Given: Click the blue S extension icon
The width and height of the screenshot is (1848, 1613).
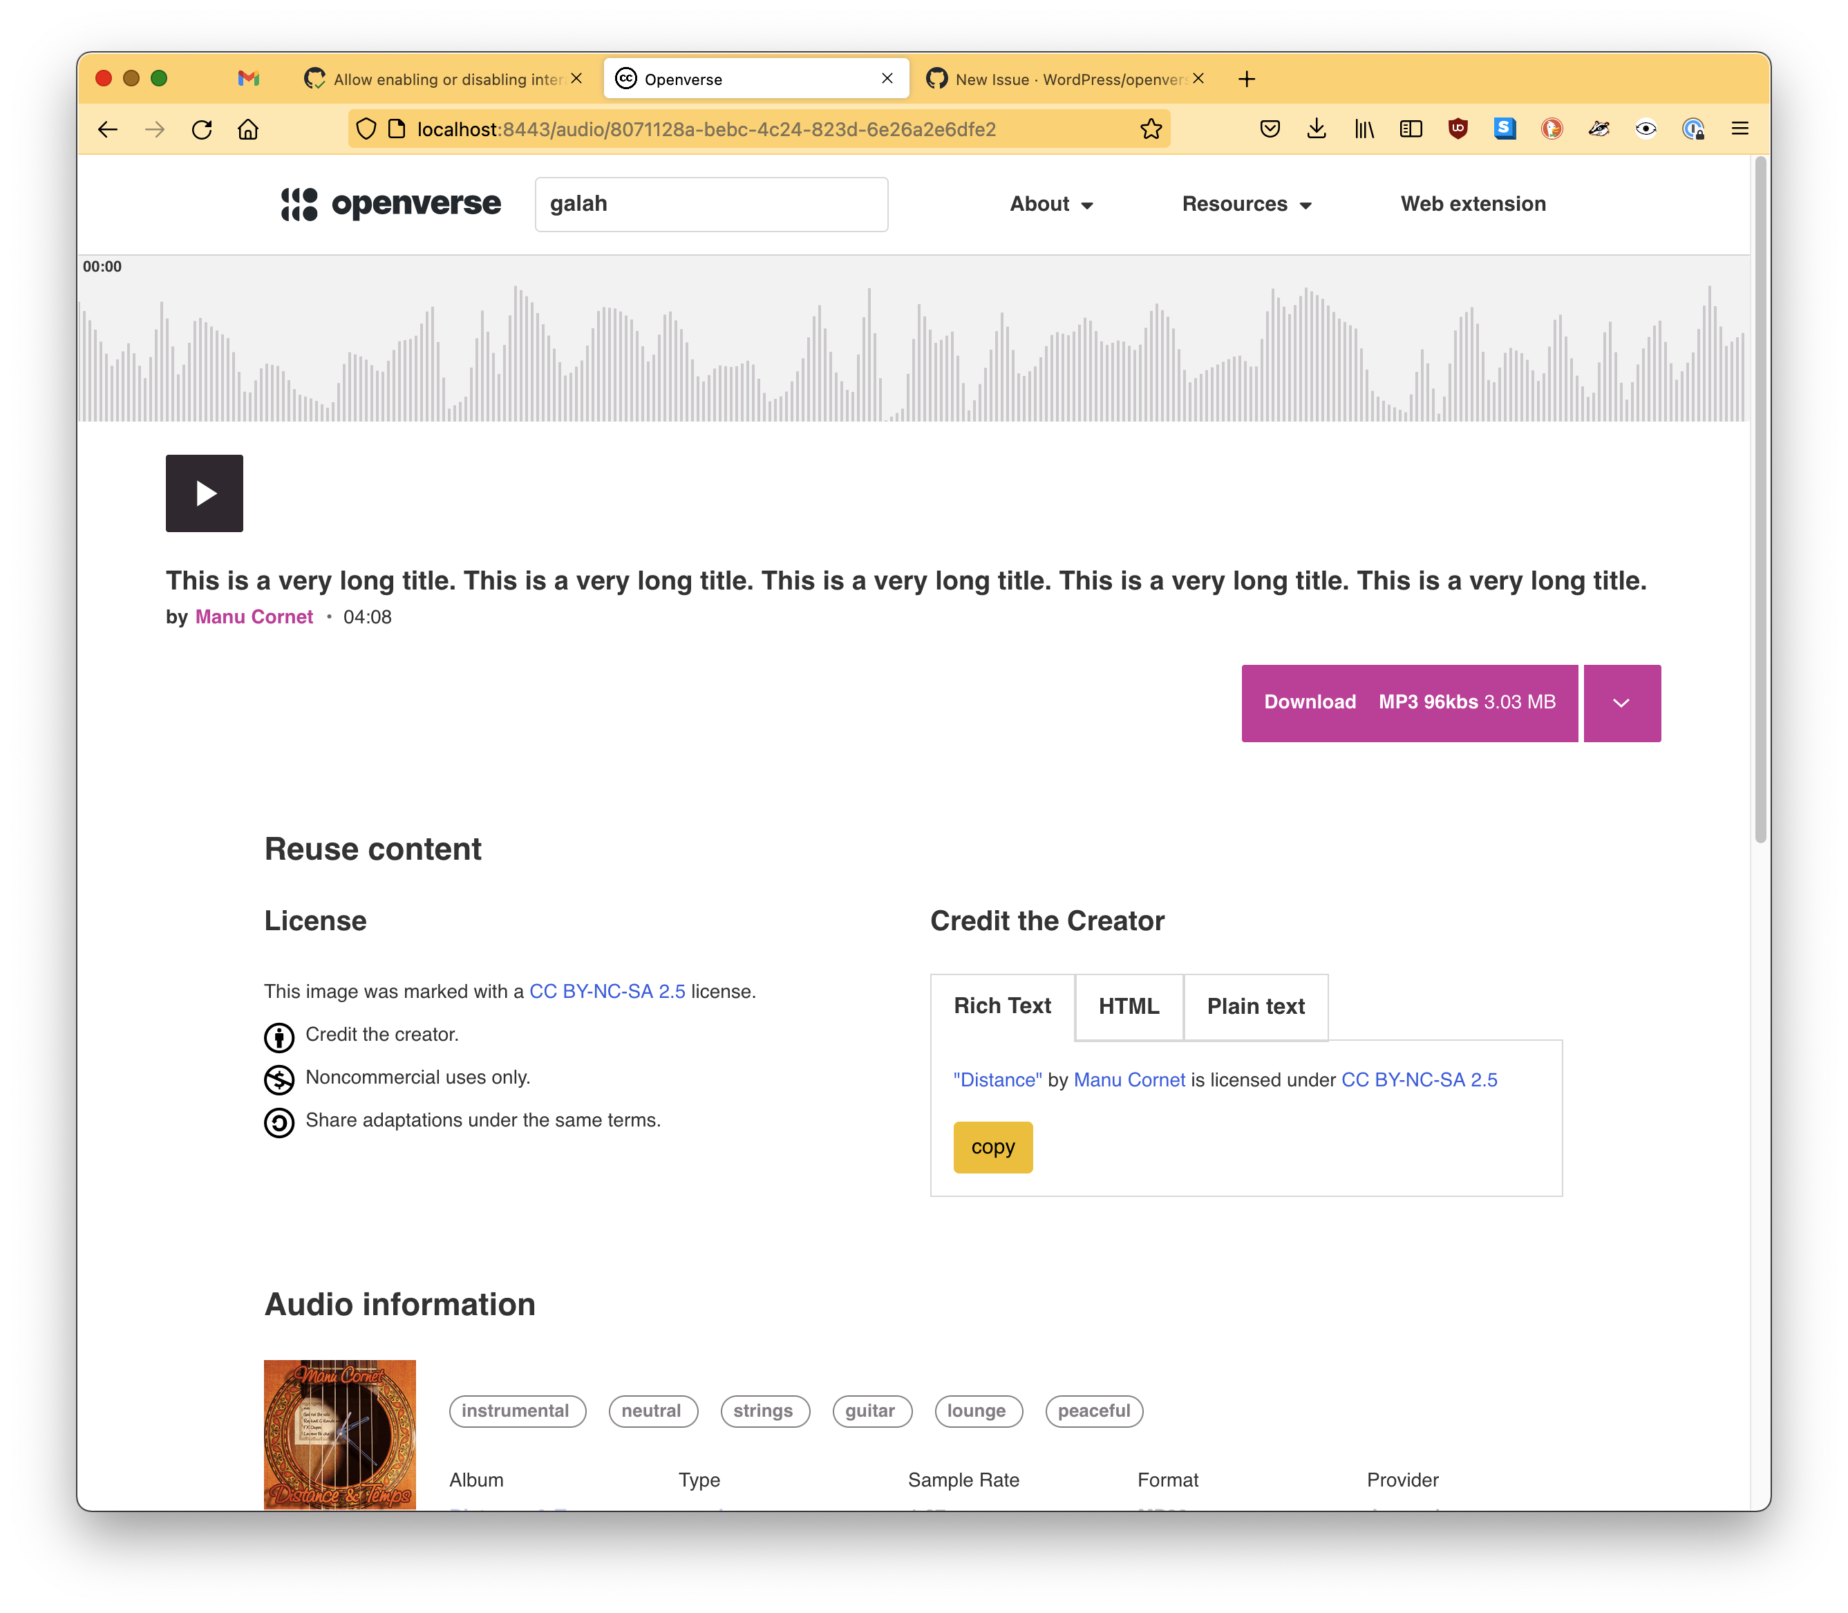Looking at the screenshot, I should tap(1505, 130).
